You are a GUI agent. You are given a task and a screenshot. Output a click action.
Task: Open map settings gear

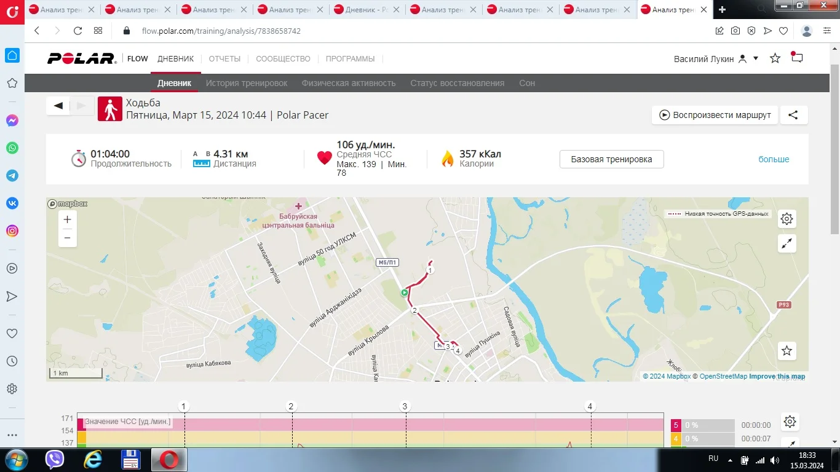[x=787, y=218]
